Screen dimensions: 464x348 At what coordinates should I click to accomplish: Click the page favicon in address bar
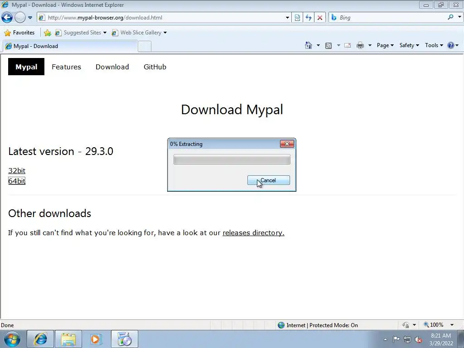(42, 18)
